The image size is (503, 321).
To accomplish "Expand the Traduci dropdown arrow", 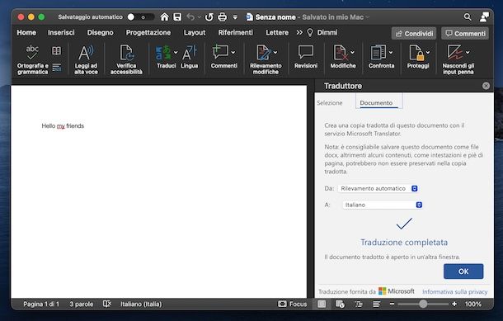I will [176, 52].
